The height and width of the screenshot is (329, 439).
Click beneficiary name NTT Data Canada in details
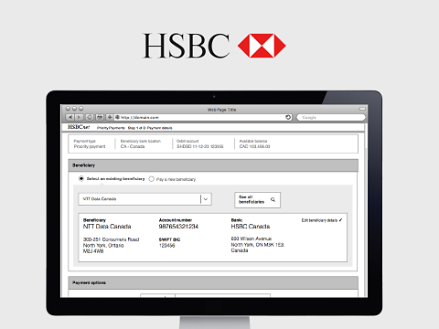click(x=107, y=227)
